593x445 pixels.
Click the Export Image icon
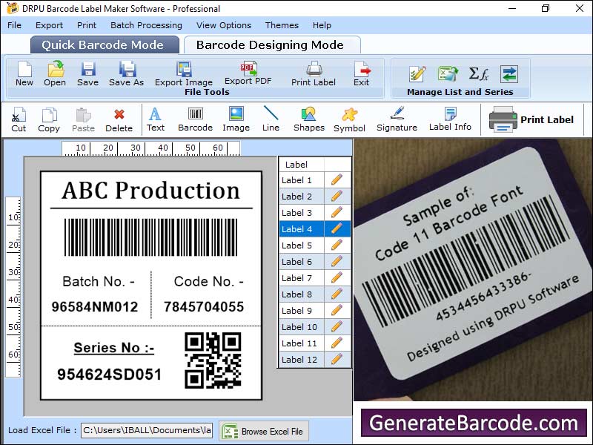184,70
